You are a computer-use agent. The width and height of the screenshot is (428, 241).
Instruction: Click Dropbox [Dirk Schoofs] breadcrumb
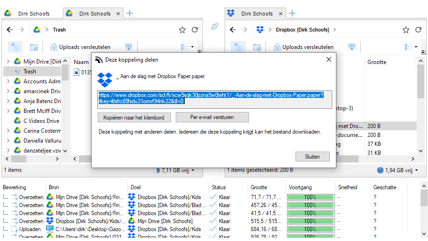(303, 30)
